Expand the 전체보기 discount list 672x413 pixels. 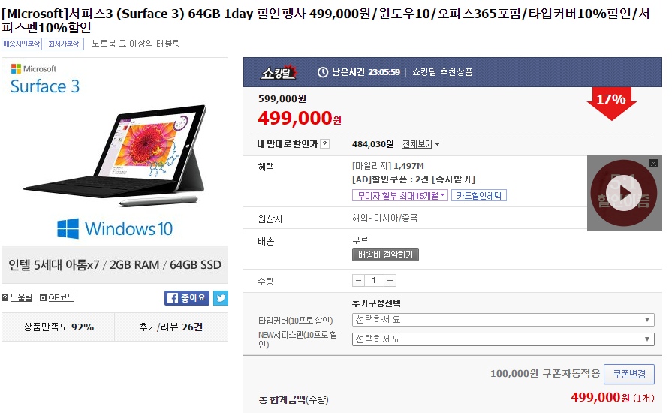pyautogui.click(x=421, y=144)
